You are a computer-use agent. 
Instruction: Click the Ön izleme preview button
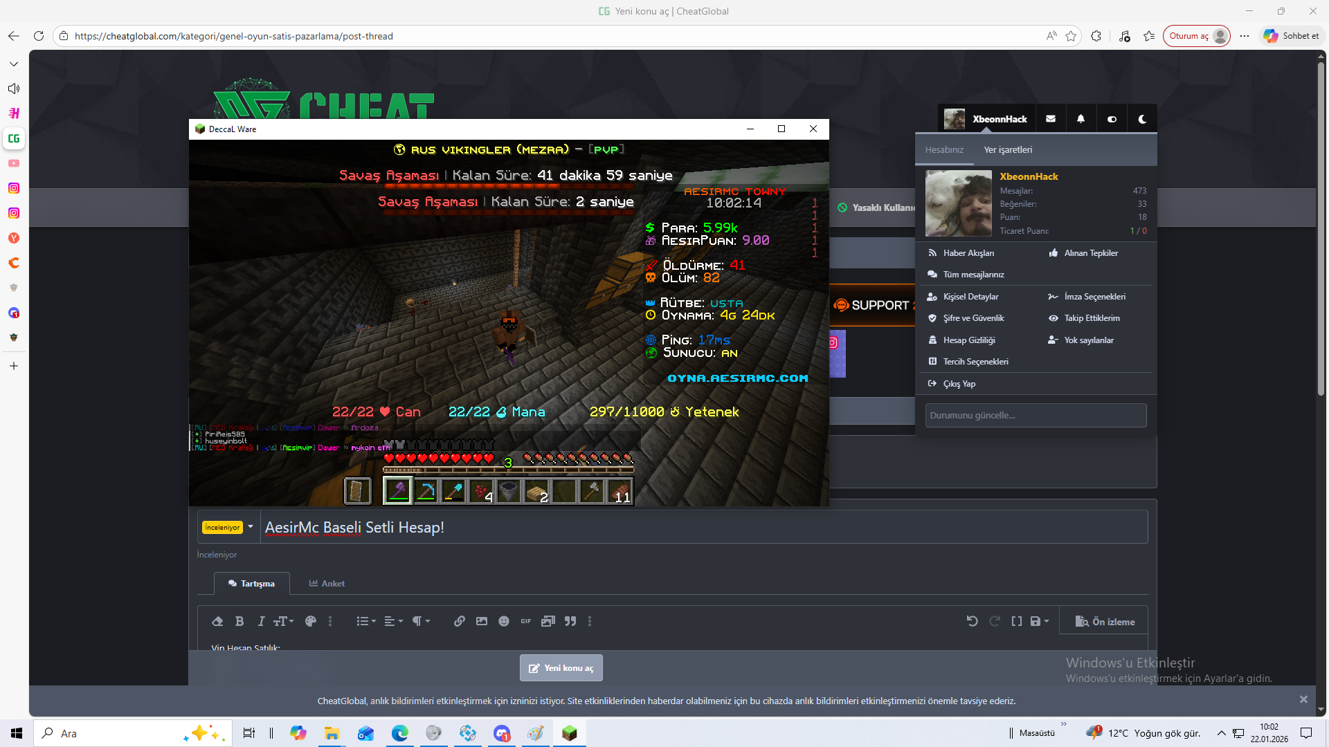pos(1105,622)
